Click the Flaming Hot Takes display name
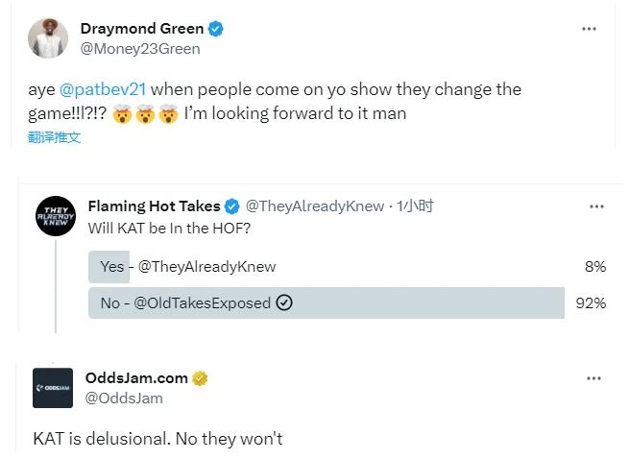Screen dimensions: 629x459 point(154,206)
